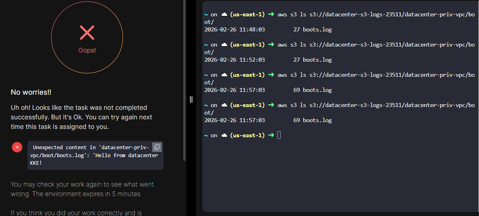Click the panel divider handle between instructions and terminal

tap(191, 99)
